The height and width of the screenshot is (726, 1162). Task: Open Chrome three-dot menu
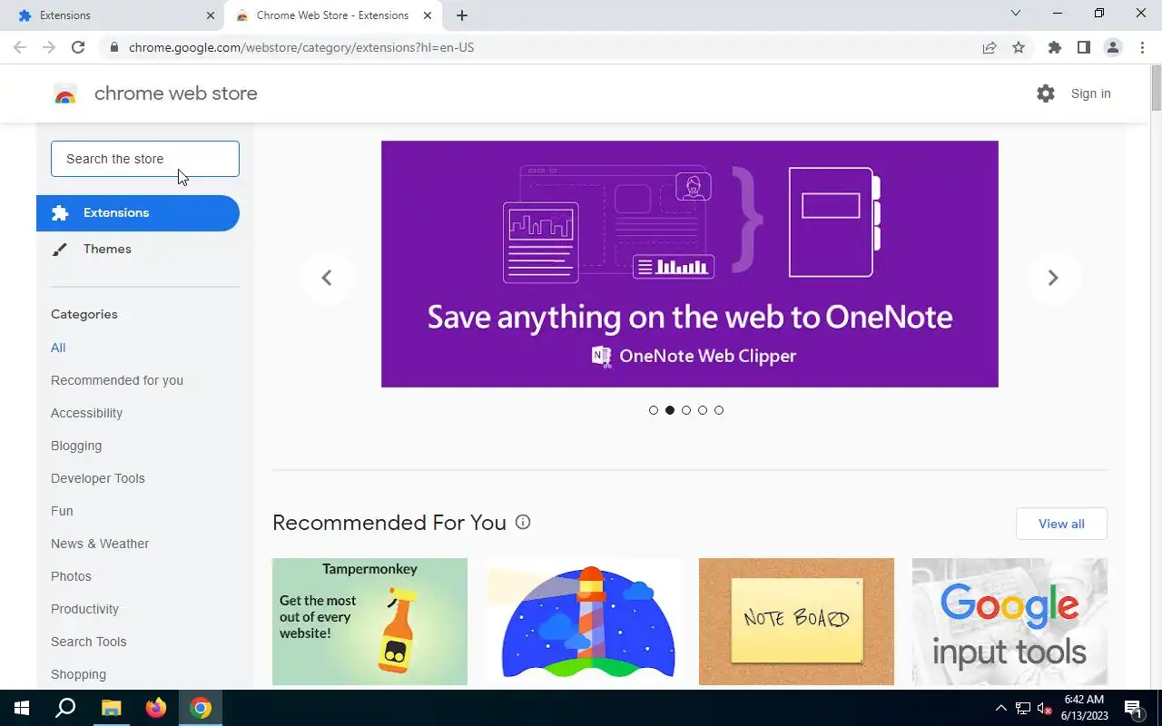(1142, 47)
